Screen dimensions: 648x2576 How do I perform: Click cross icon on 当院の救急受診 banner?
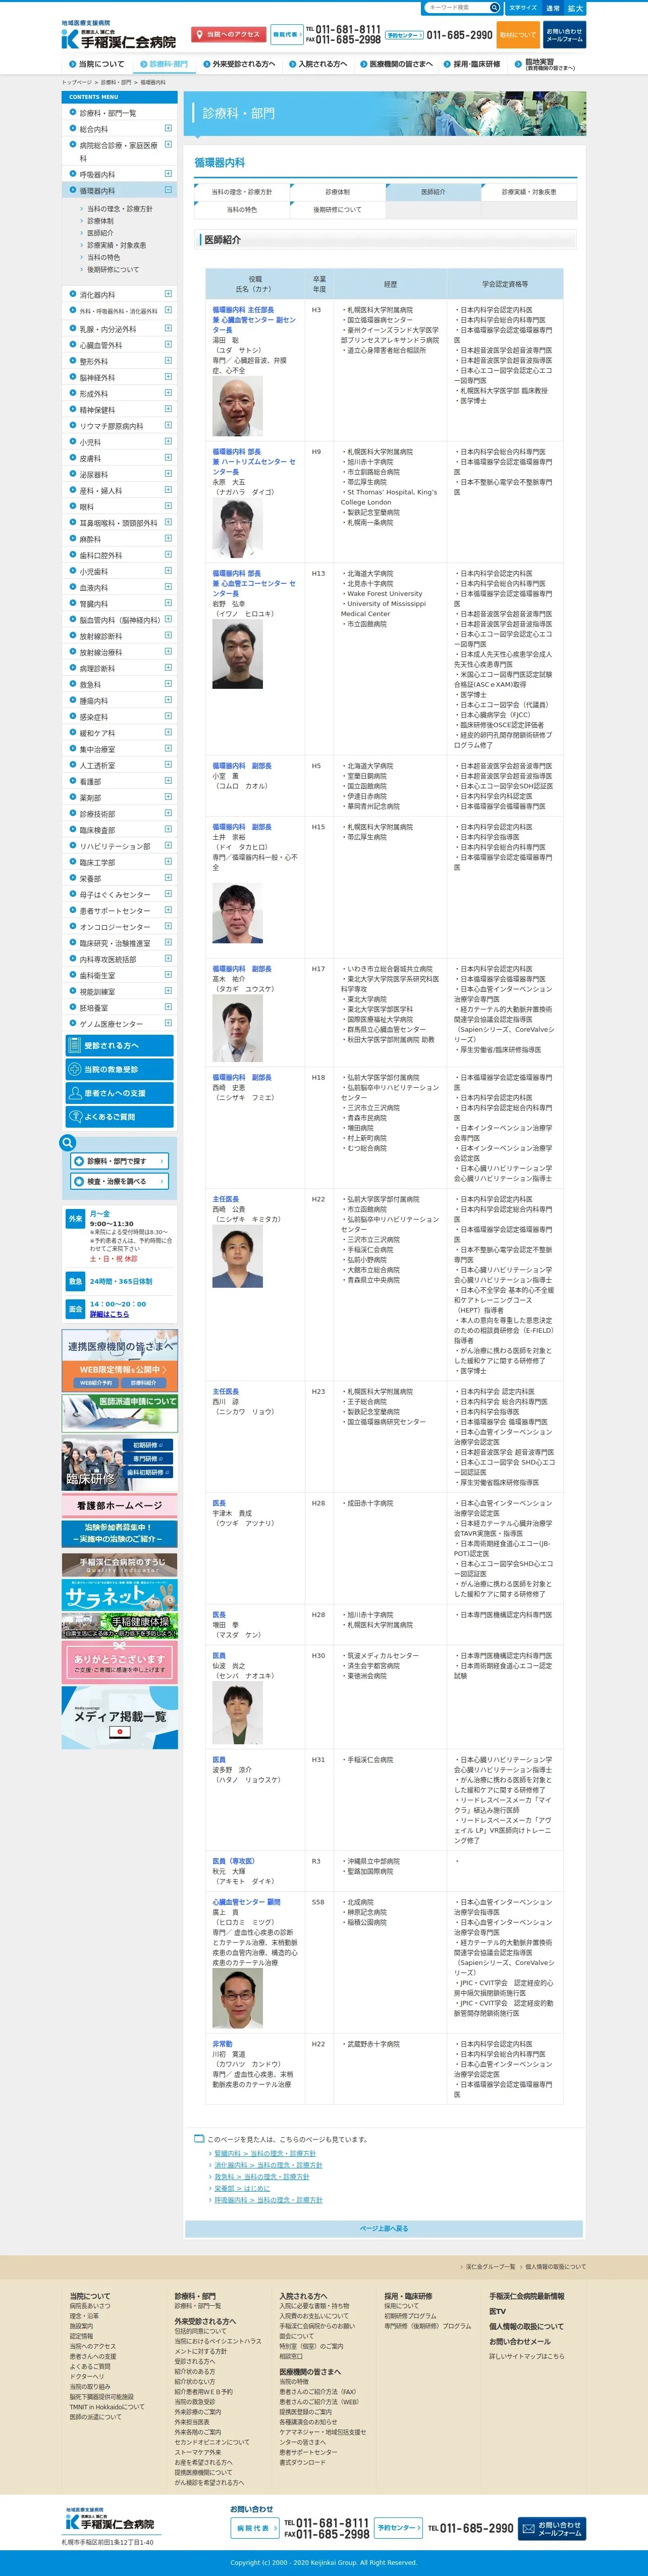(x=74, y=1069)
